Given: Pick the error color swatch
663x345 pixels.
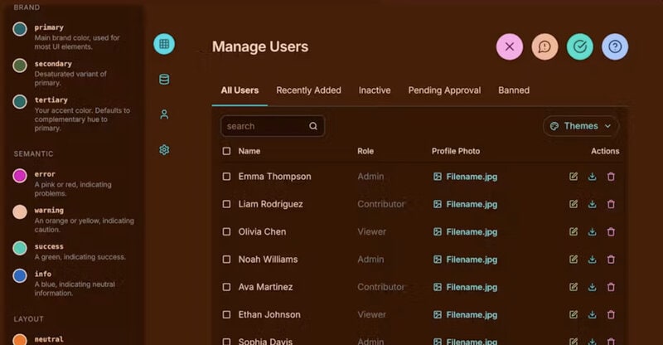Looking at the screenshot, I should tap(20, 175).
